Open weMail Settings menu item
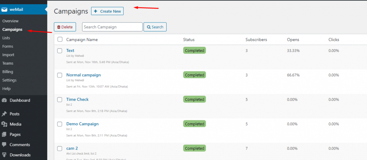 (x=9, y=80)
